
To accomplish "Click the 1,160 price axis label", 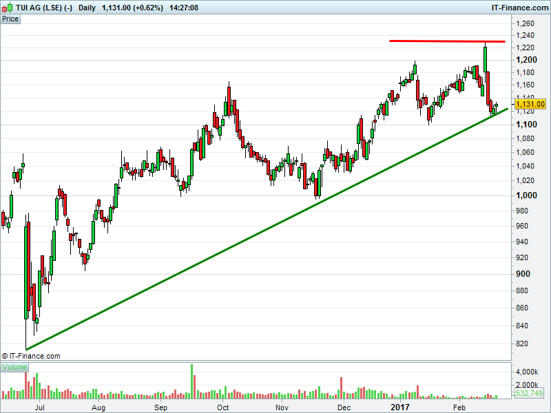I will tap(525, 85).
